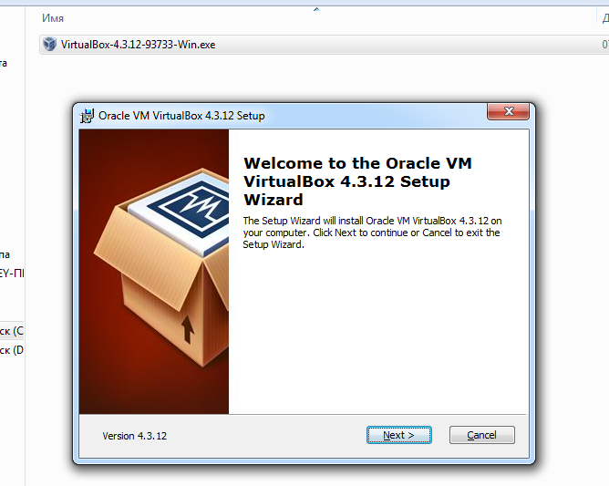Screen dimensions: 609x486
Task: Click the Version 4.3.12 label
Action: coord(134,436)
